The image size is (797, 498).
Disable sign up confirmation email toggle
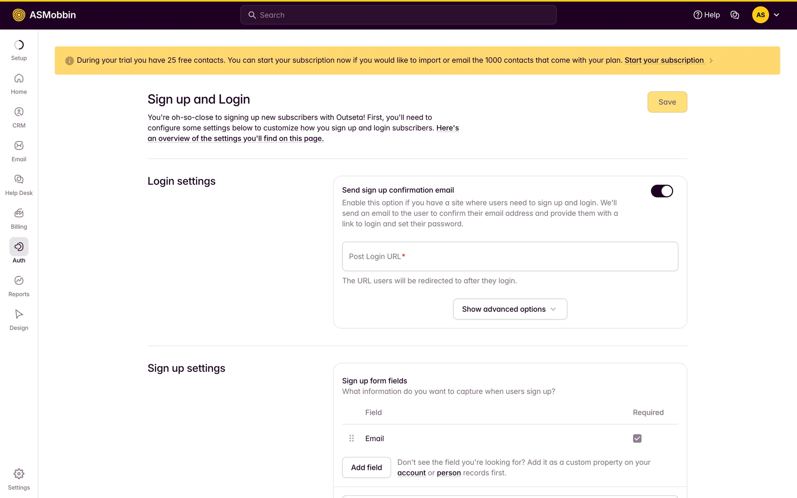pyautogui.click(x=662, y=191)
